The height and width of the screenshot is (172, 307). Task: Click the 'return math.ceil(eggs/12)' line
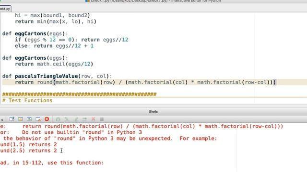click(x=54, y=64)
